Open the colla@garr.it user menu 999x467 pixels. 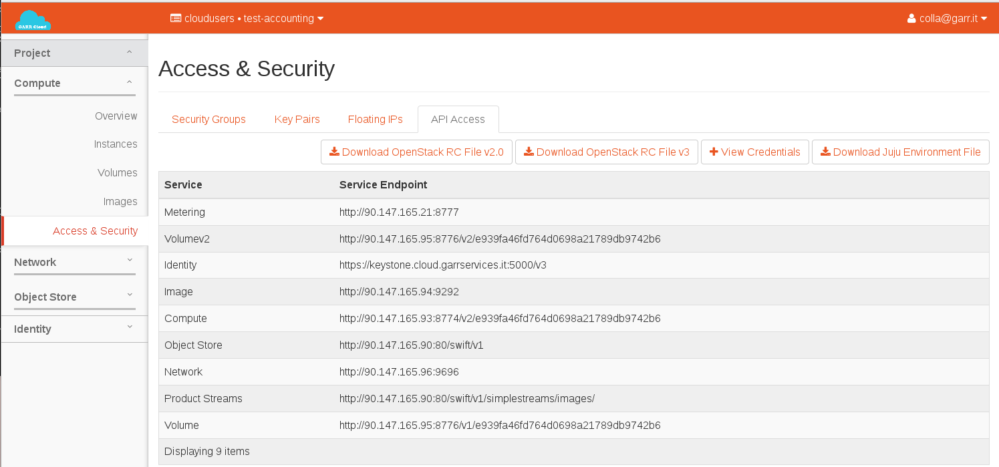coord(947,19)
